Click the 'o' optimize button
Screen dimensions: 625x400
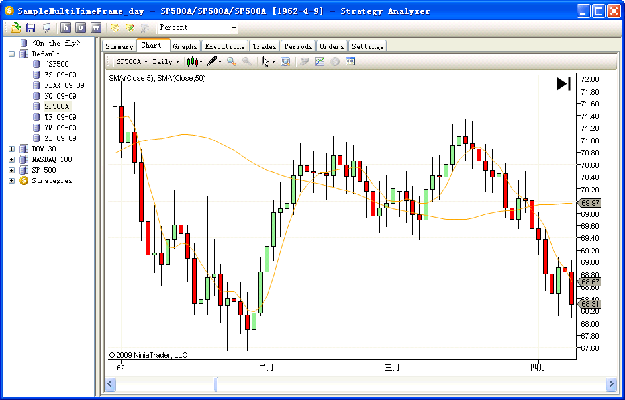(x=81, y=28)
